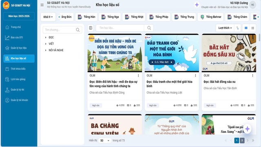Select the Tiếng Nga subject tab
Viewport: 261px width, 147px height.
click(x=110, y=17)
